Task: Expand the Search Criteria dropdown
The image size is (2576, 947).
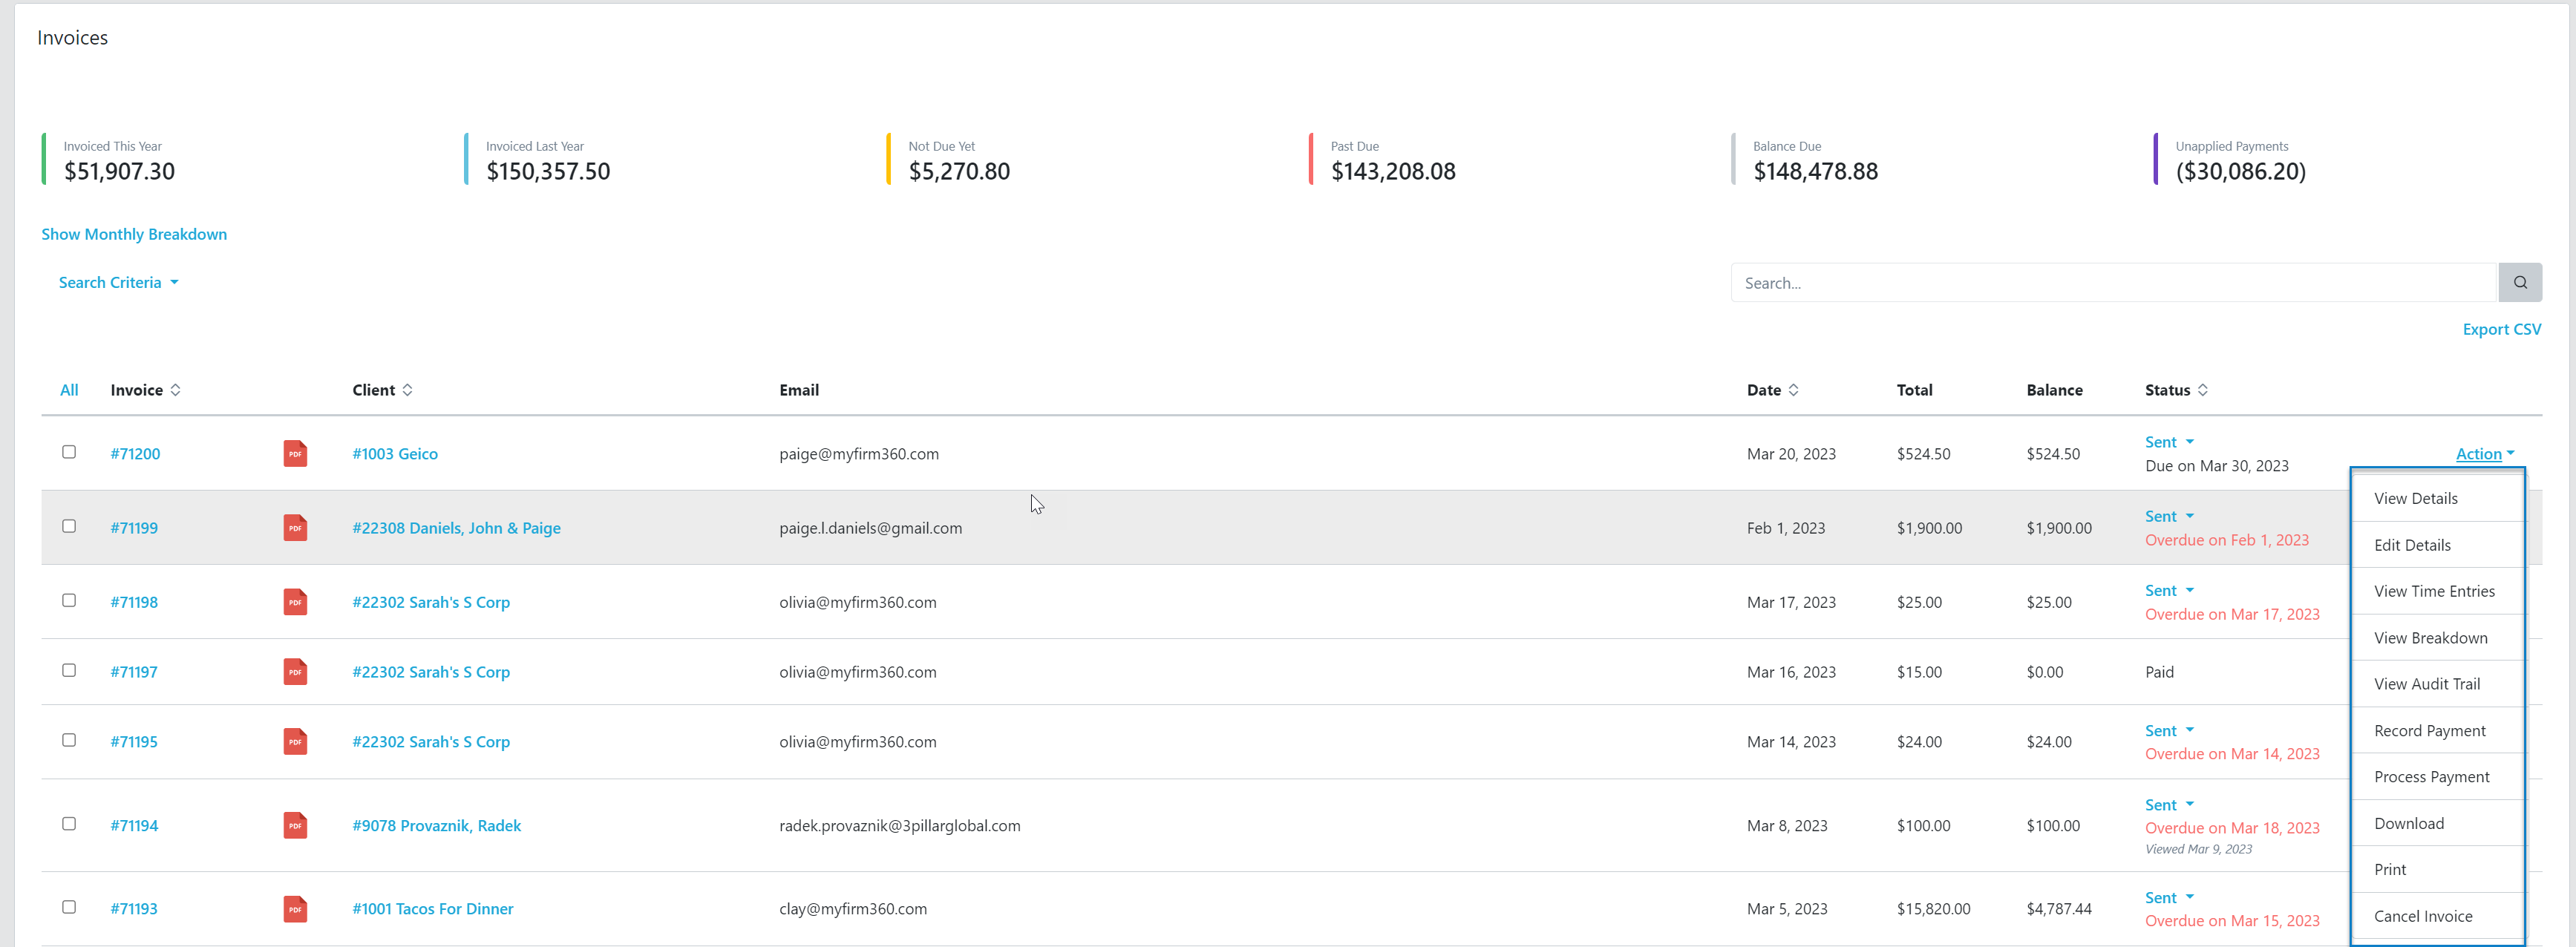Action: [118, 281]
